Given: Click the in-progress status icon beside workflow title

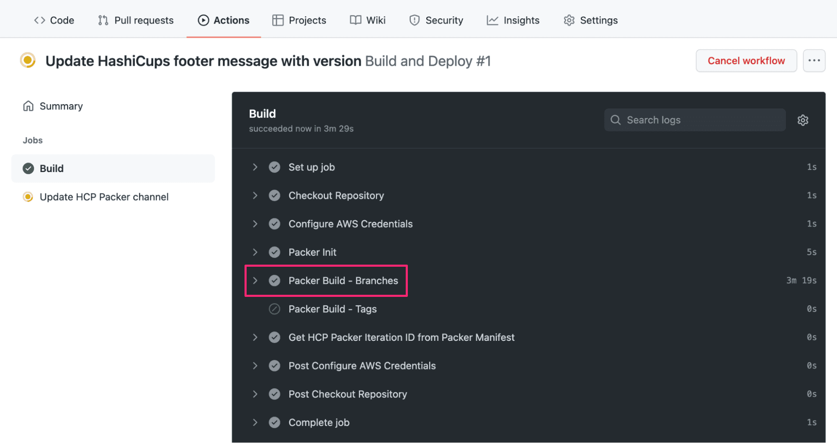Looking at the screenshot, I should (28, 60).
